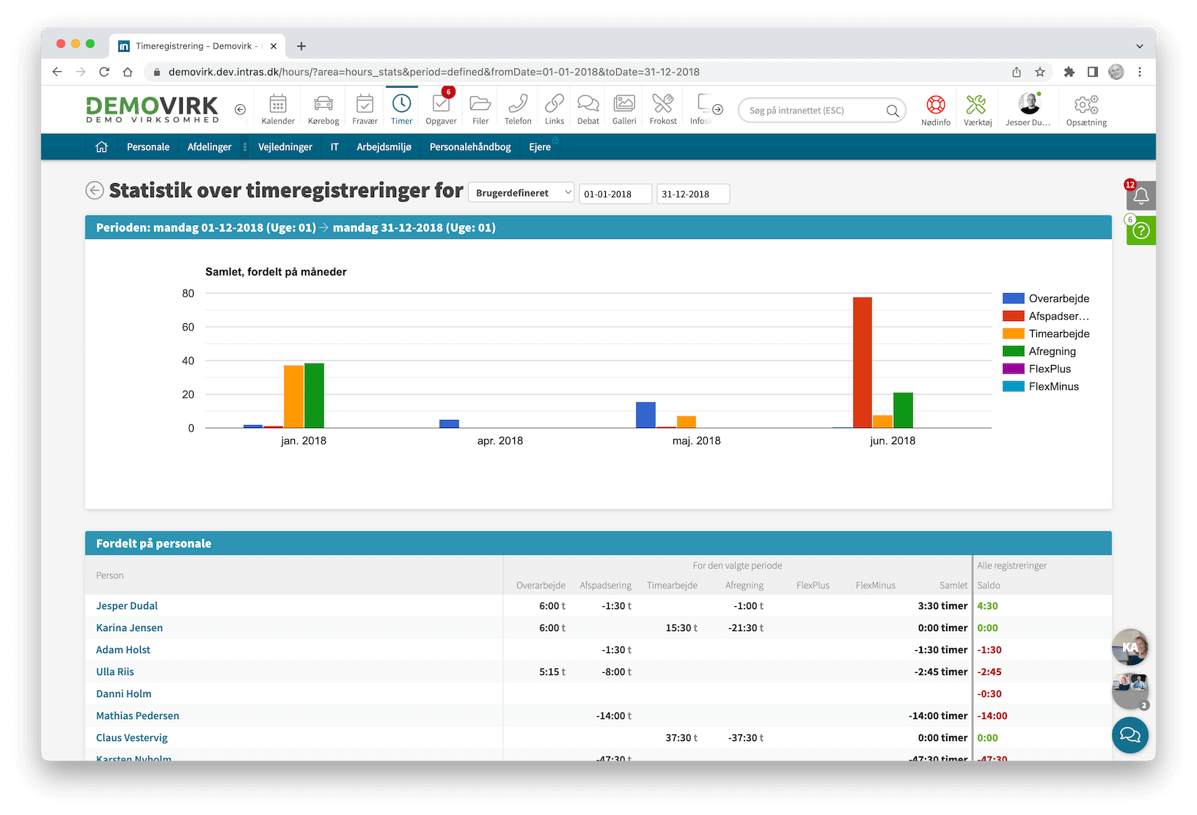Viewport: 1197px width, 815px height.
Task: Click the back arrow beside Statistik heading
Action: (95, 191)
